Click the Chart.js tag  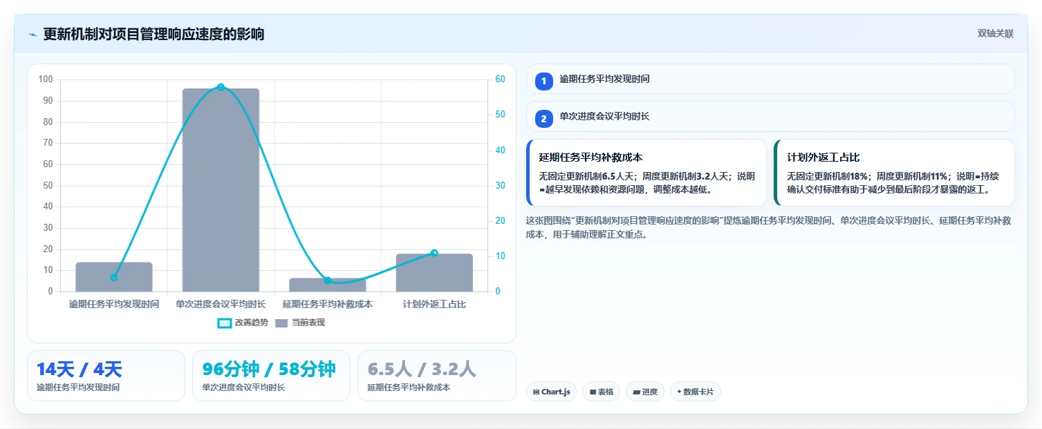pos(551,392)
